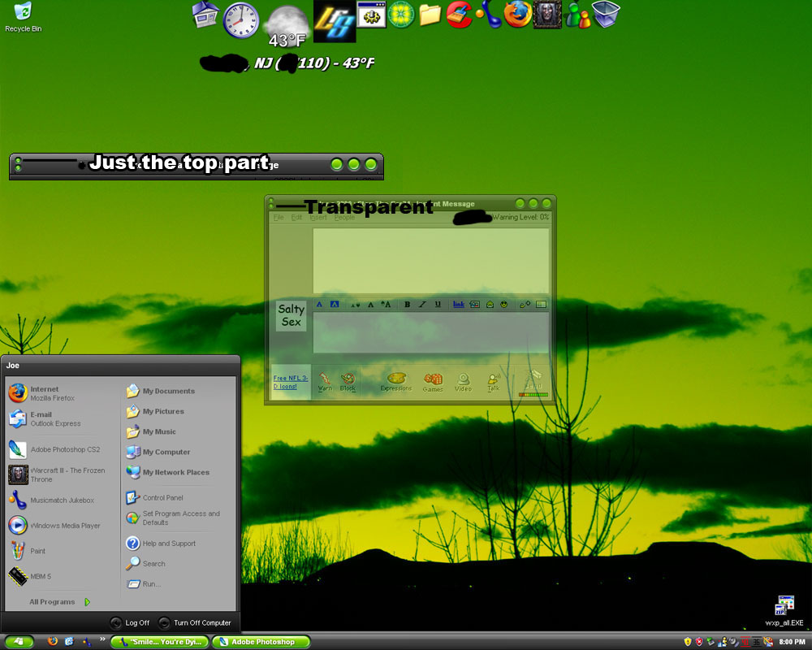The image size is (812, 650).
Task: Click in the message compose field
Action: (x=431, y=333)
